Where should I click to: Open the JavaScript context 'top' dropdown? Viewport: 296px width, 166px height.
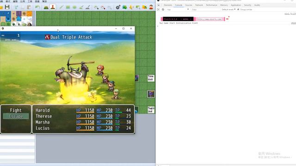[x=178, y=9]
